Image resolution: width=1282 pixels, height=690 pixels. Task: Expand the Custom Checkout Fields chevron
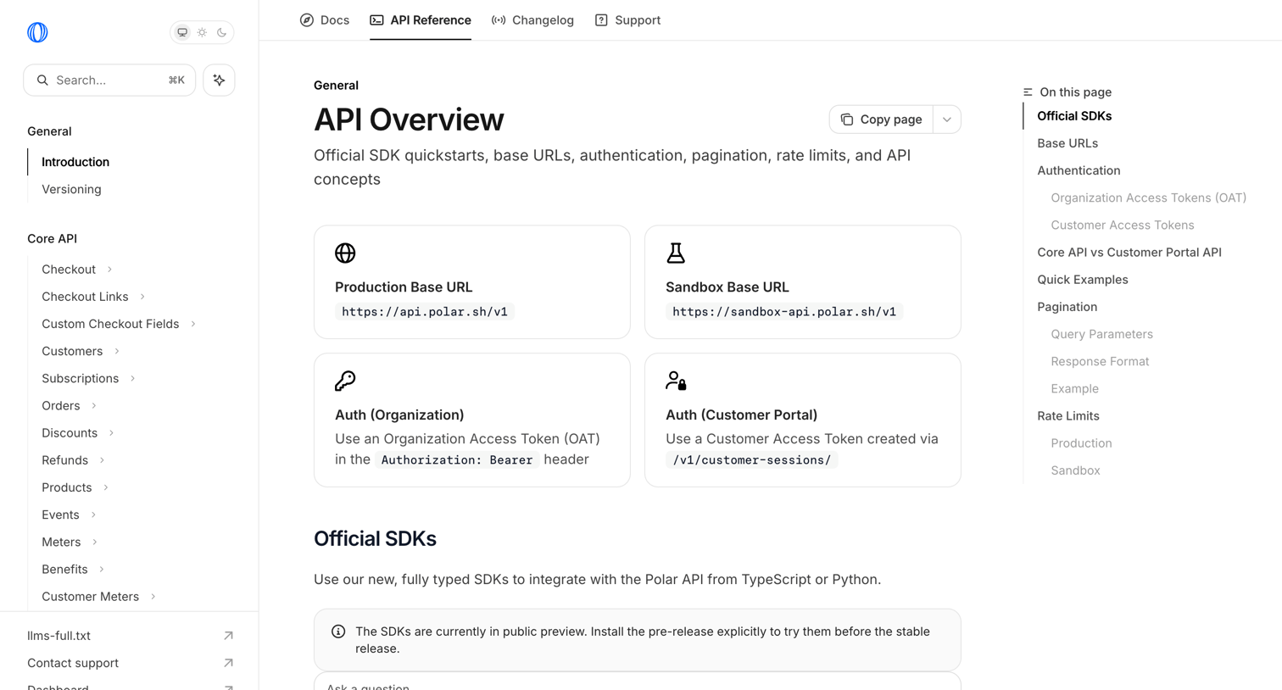(x=193, y=324)
